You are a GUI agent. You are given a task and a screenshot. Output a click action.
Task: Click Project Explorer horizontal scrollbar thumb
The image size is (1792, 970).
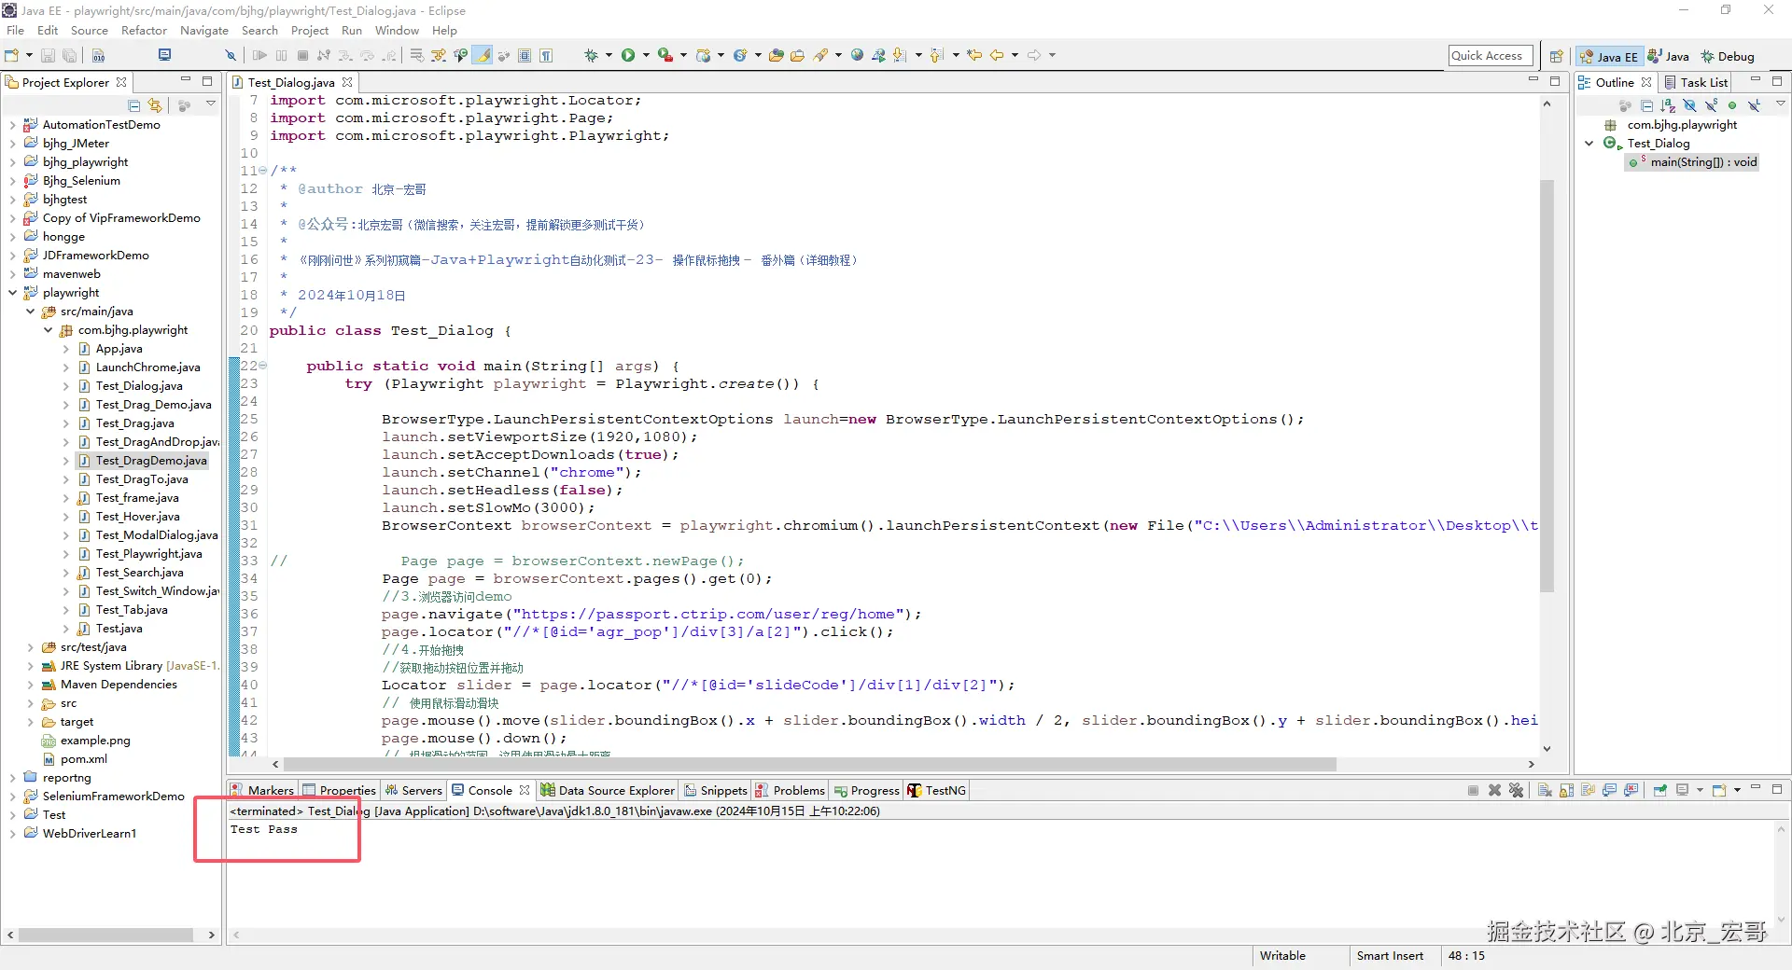[105, 935]
